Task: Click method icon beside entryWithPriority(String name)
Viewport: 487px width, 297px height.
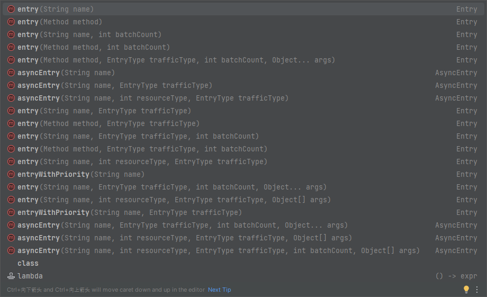Action: (x=11, y=174)
